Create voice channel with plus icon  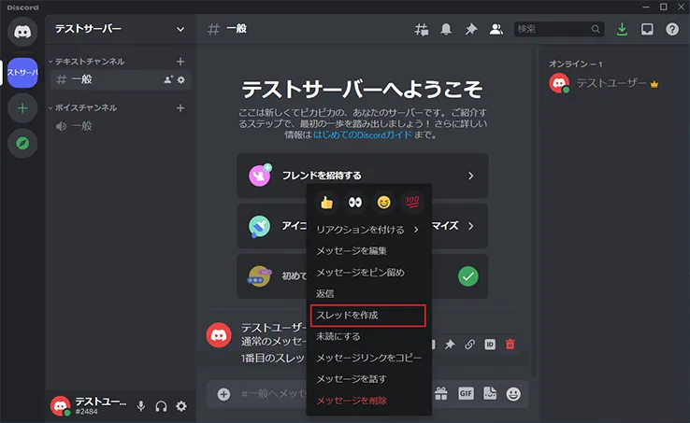[180, 107]
